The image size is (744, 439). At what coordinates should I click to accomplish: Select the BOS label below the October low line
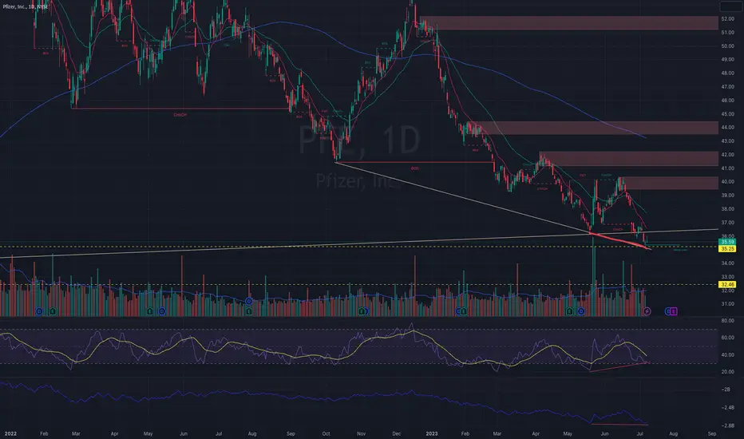pyautogui.click(x=415, y=168)
